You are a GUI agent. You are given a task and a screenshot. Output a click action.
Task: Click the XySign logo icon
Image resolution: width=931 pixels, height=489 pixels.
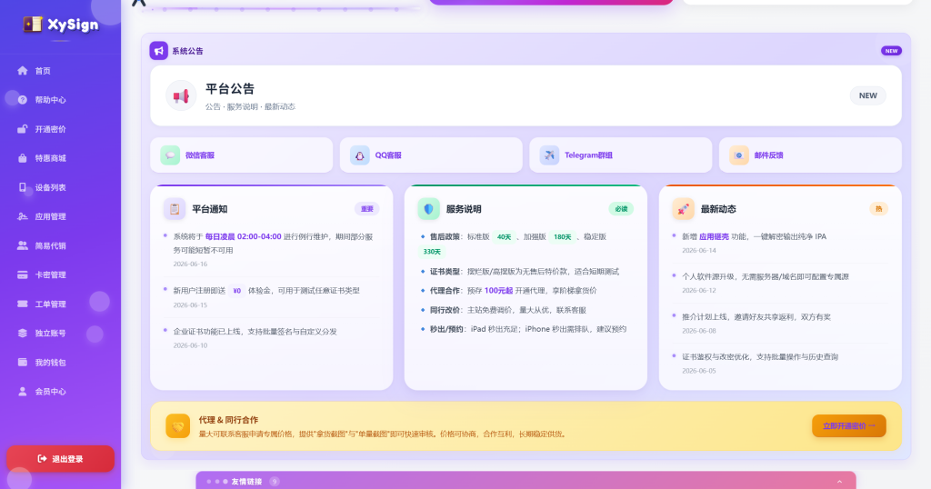(x=33, y=24)
